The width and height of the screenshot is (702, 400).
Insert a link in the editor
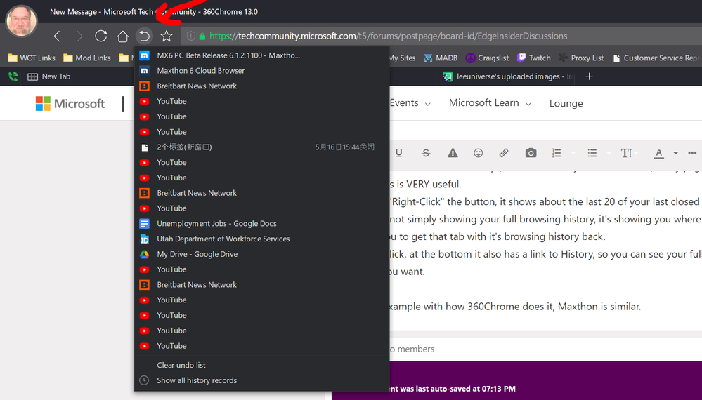pos(504,153)
